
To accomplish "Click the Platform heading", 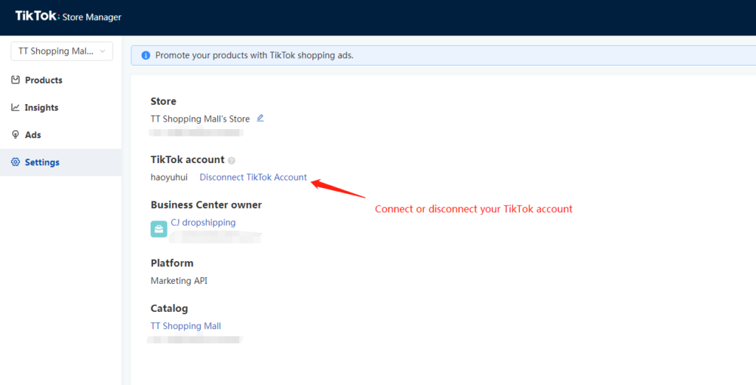I will pos(171,263).
